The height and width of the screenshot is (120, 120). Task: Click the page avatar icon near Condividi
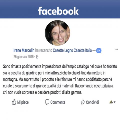[111, 102]
